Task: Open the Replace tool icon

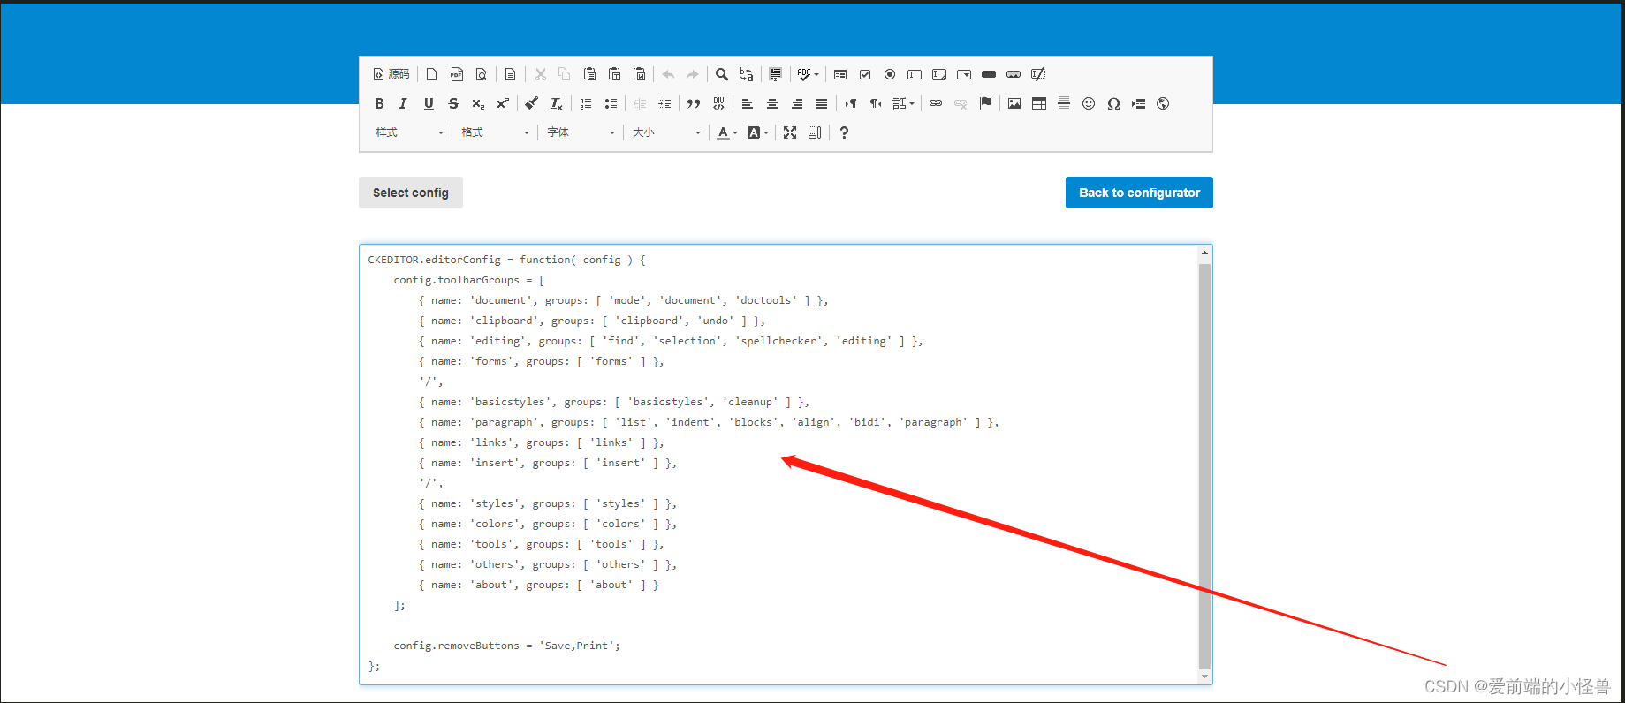Action: tap(747, 74)
